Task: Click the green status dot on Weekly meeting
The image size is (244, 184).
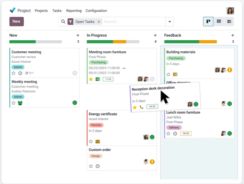Action: pyautogui.click(x=75, y=103)
